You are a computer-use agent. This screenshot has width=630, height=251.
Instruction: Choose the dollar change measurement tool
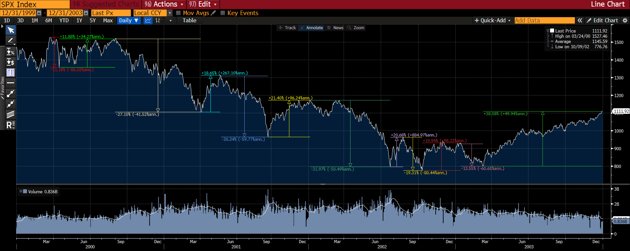(11, 62)
